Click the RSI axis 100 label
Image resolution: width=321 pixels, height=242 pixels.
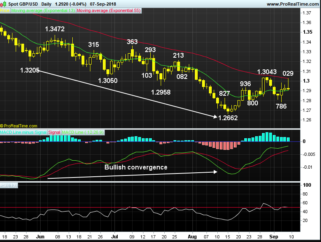(307, 185)
